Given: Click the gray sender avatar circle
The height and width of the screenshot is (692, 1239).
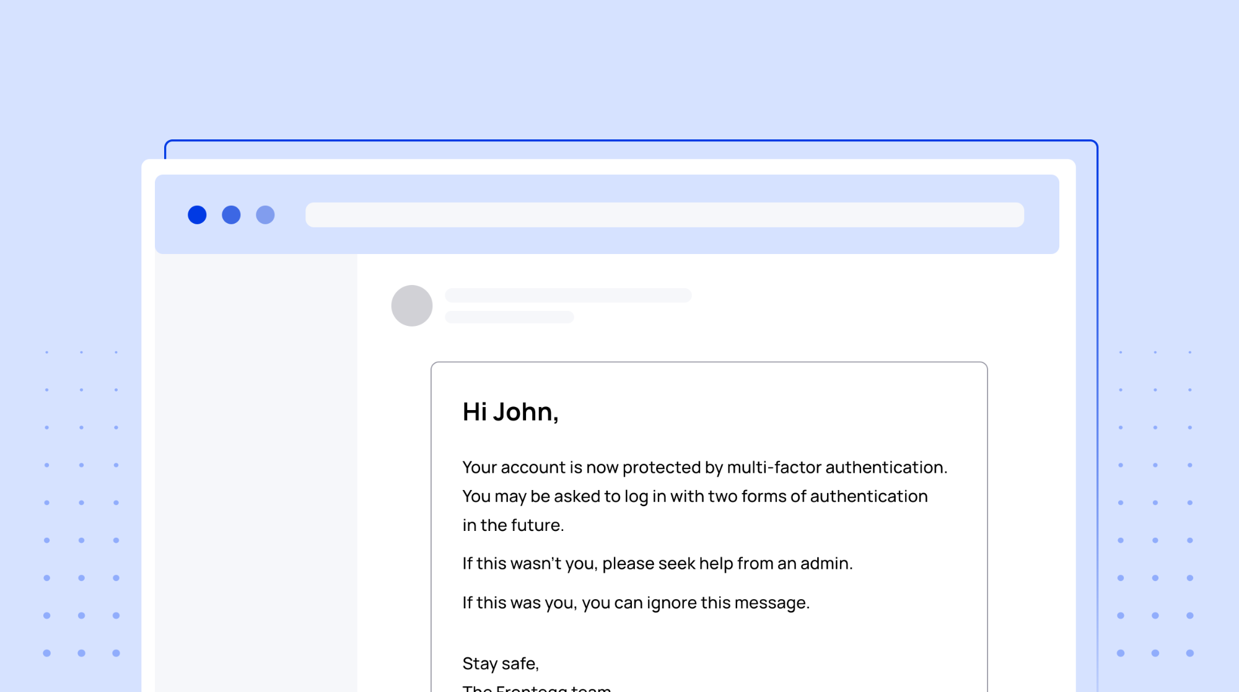Looking at the screenshot, I should pos(412,305).
